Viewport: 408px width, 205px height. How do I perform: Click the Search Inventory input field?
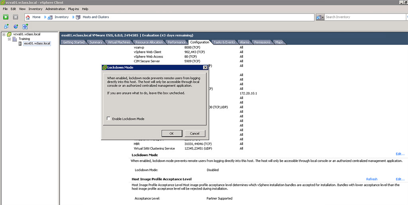click(366, 17)
